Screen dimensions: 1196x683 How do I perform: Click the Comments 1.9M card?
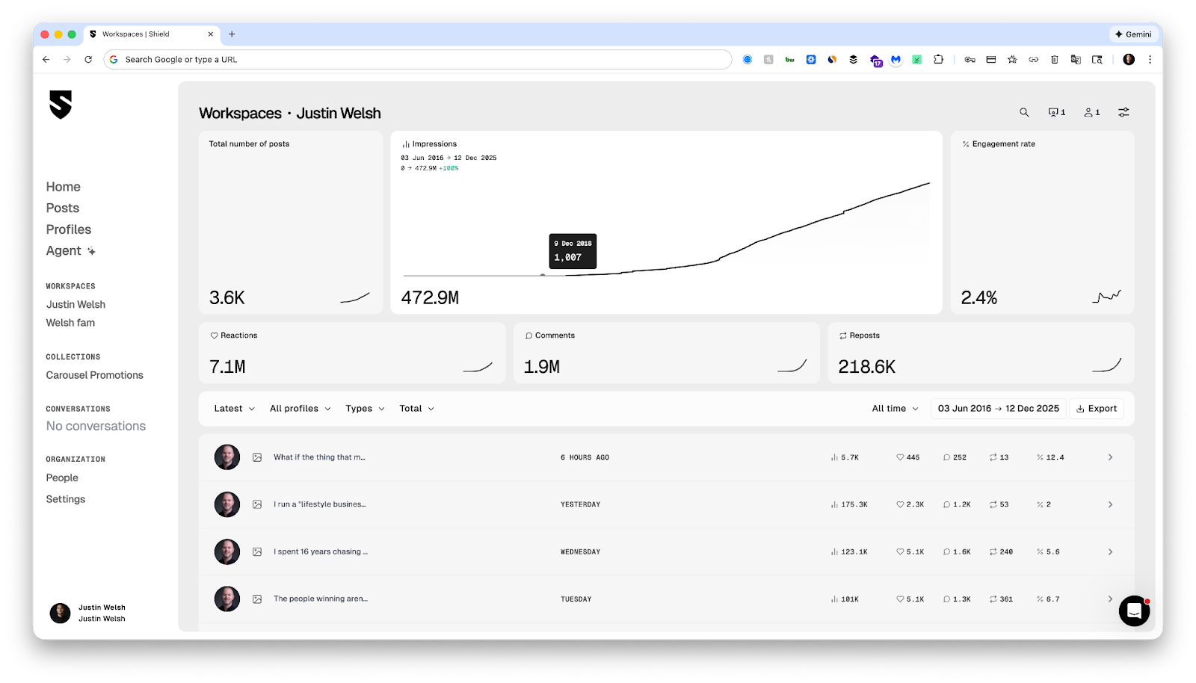click(x=666, y=353)
